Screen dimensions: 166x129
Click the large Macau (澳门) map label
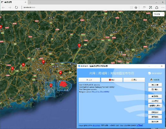50,91
